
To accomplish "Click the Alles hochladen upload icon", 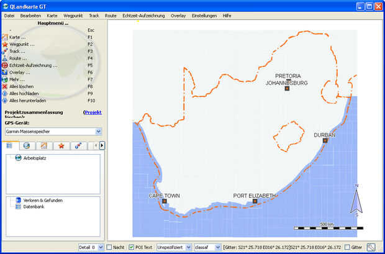I will [5, 94].
